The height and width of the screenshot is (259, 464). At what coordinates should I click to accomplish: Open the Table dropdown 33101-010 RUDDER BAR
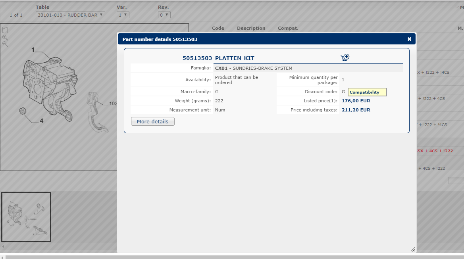70,15
